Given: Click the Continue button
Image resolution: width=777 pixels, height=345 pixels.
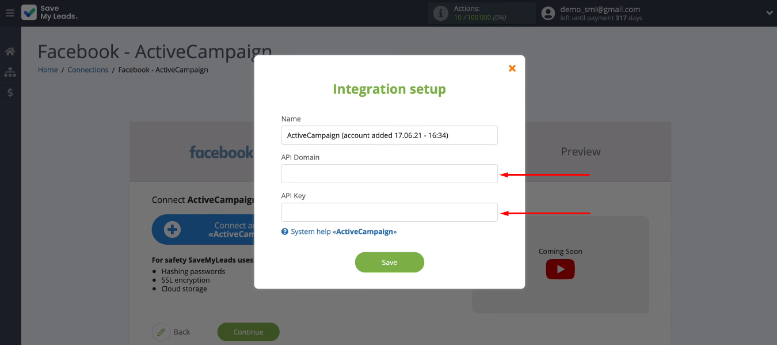Looking at the screenshot, I should click(x=248, y=332).
